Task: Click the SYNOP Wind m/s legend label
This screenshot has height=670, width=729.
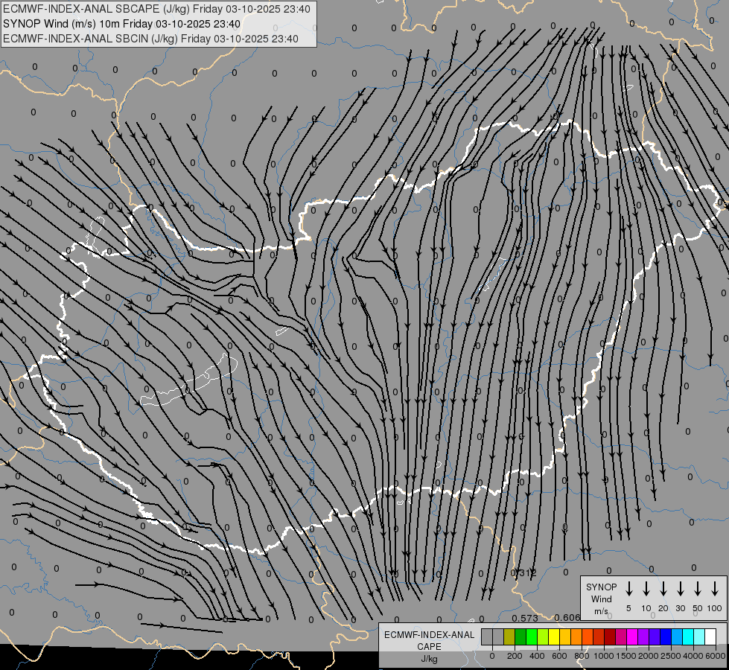Action: click(x=601, y=599)
